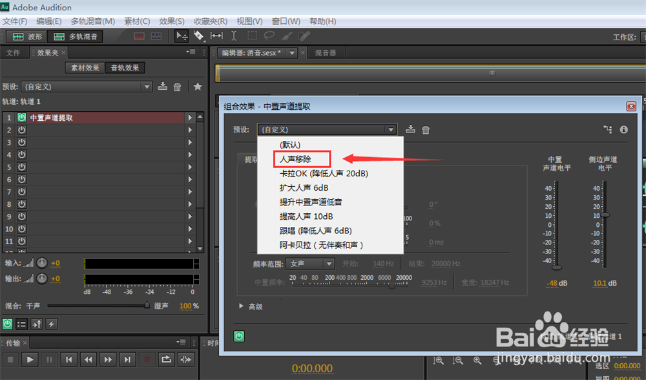
Task: Zoom in on timeline with magnifier icon
Action: pyautogui.click(x=439, y=361)
